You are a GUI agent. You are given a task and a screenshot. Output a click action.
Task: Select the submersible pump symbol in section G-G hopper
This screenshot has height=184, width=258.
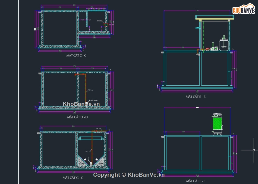[x=91, y=163]
